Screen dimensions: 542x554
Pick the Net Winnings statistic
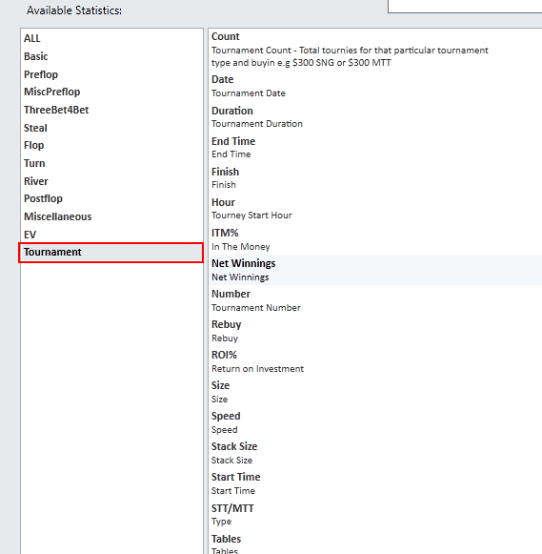[x=375, y=270]
